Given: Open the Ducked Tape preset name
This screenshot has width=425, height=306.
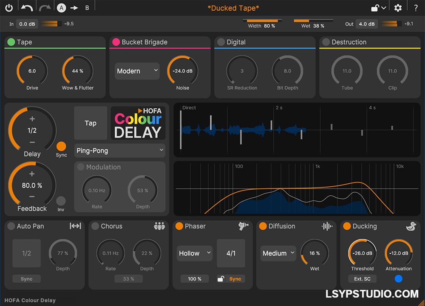Looking at the screenshot, I should tap(233, 8).
